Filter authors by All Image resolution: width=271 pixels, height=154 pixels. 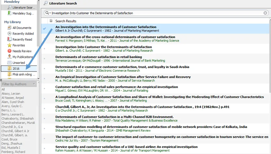(3, 89)
